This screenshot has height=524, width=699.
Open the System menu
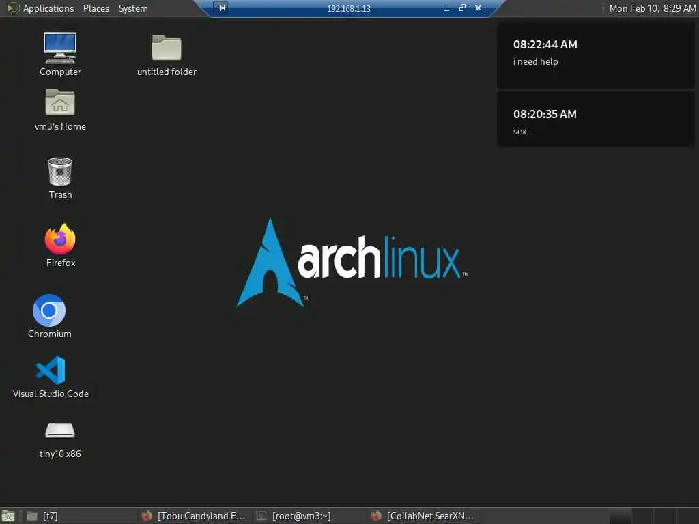(133, 8)
